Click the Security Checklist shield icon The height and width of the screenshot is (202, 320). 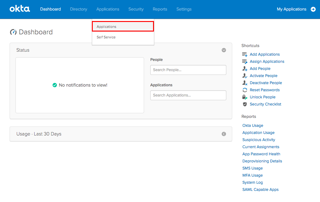pyautogui.click(x=245, y=104)
